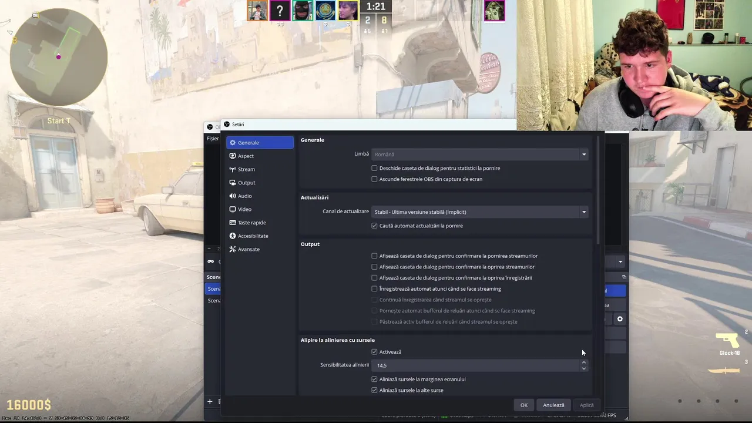Click the masked player avatar at the top

coord(303,11)
